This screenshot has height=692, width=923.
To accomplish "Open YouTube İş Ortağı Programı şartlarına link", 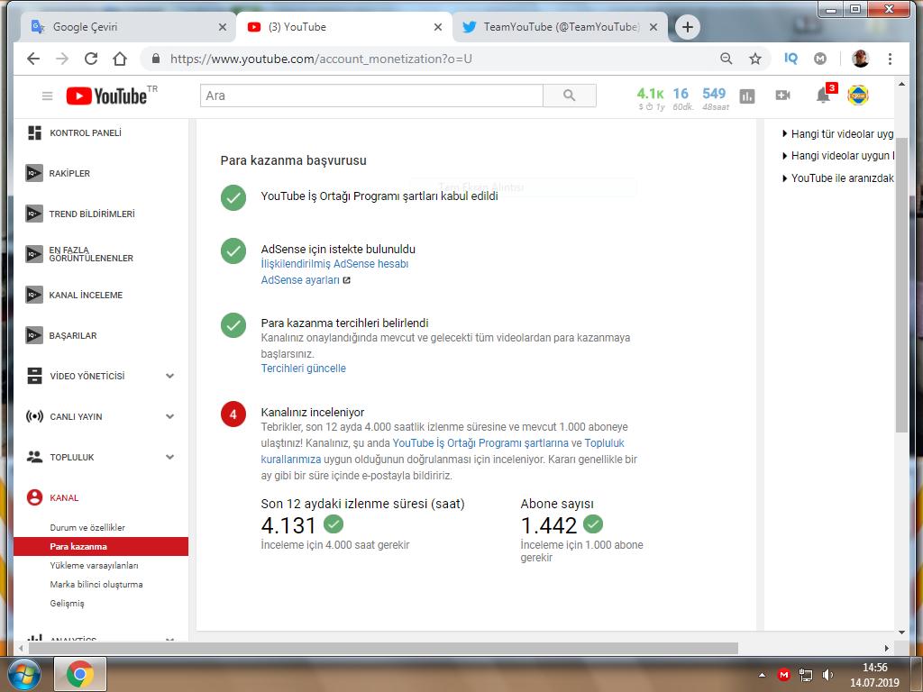I will pos(480,443).
